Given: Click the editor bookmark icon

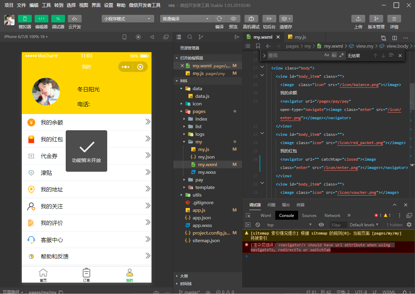Looking at the screenshot, I should pyautogui.click(x=258, y=46).
